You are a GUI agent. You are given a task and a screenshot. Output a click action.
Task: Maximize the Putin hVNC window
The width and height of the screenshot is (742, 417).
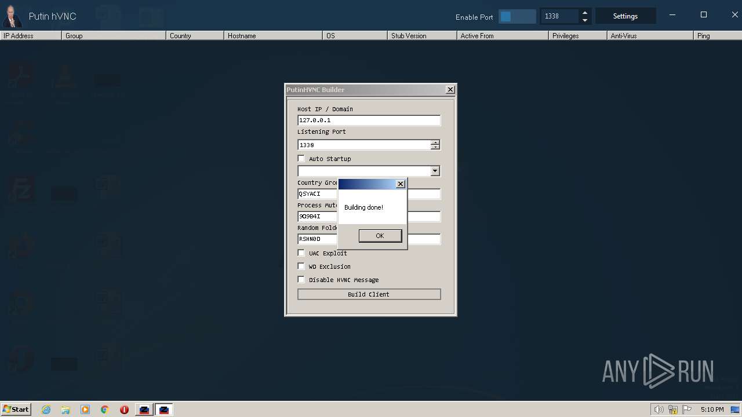[x=704, y=15]
